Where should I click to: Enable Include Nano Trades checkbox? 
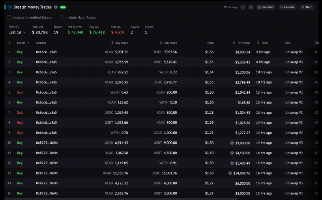pyautogui.click(x=62, y=18)
